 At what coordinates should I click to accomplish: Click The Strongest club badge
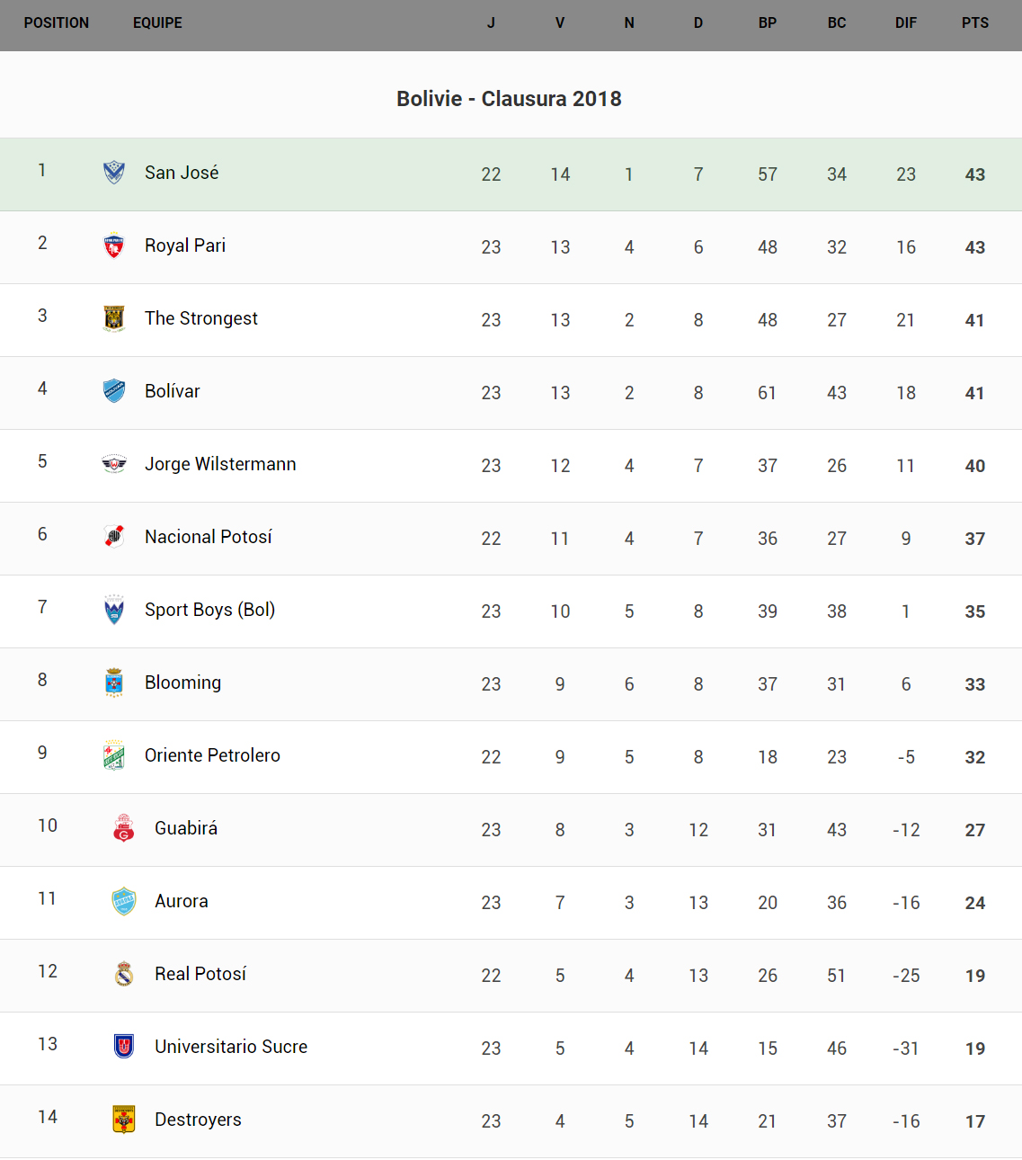(114, 318)
